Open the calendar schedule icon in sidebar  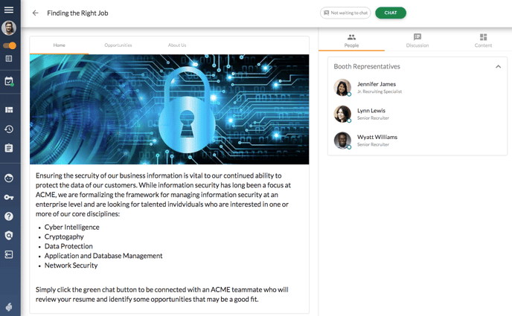click(9, 81)
